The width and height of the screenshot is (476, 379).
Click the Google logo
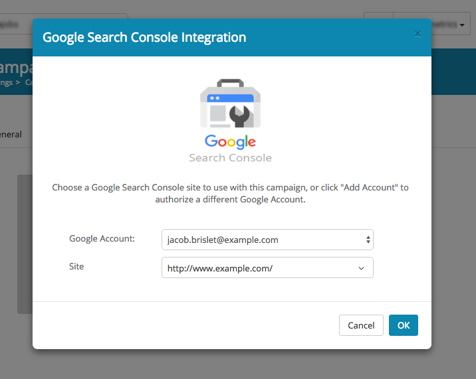point(230,141)
